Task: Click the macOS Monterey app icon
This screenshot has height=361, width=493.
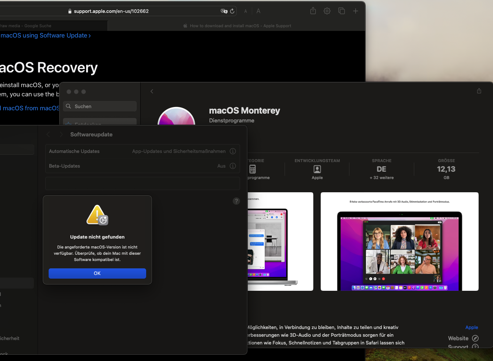Action: point(176,116)
